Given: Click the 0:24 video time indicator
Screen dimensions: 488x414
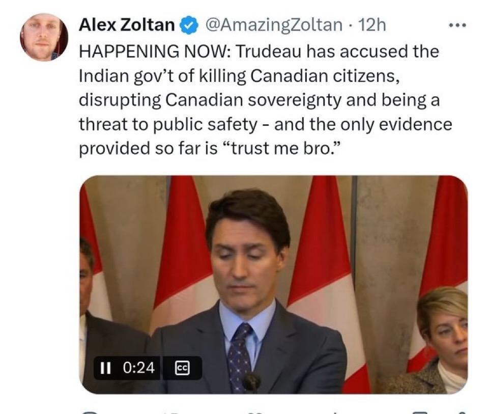Looking at the screenshot, I should [139, 368].
